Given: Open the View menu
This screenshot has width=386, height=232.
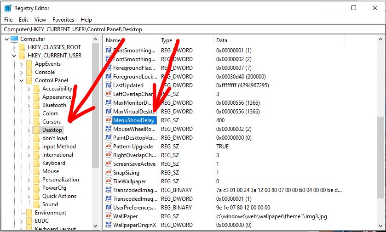Looking at the screenshot, I should [40, 20].
